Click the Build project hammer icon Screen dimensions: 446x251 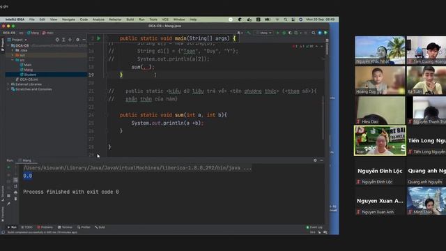(249, 33)
